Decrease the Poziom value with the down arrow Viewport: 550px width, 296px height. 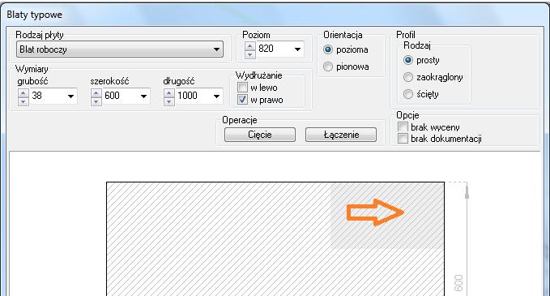pos(250,54)
